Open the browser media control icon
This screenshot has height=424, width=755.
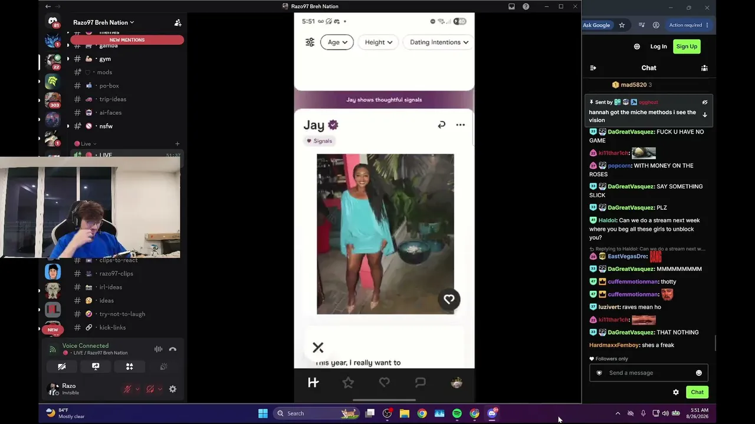tap(641, 25)
